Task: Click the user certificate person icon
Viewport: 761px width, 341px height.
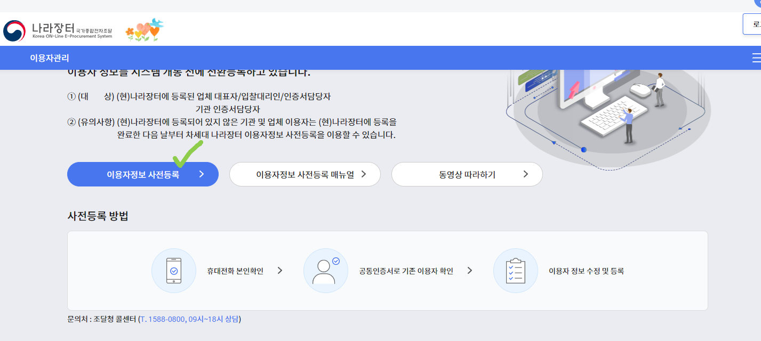Action: click(326, 271)
